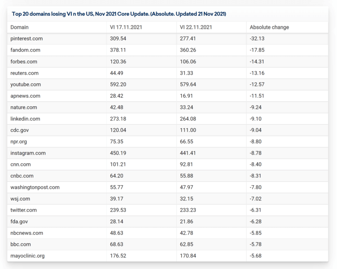337x269 pixels.
Task: Click forbes.com in the Domain column
Action: (24, 61)
